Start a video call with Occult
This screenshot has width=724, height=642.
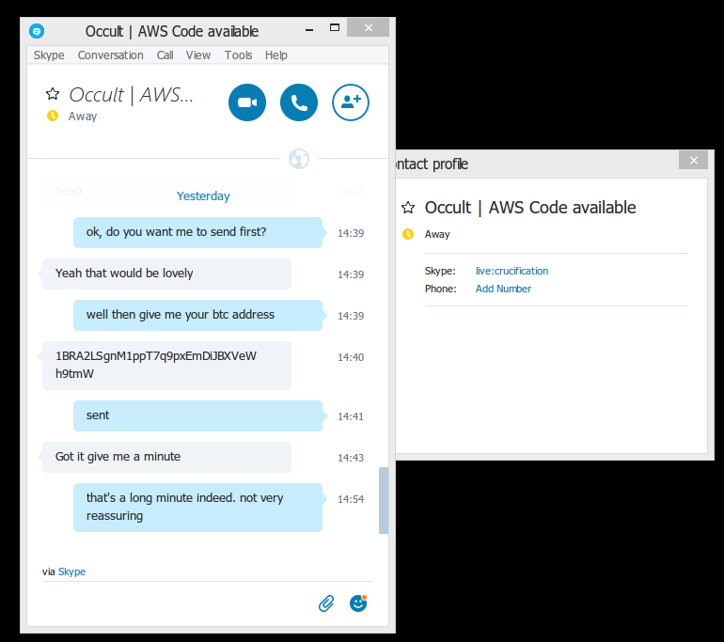coord(247,102)
